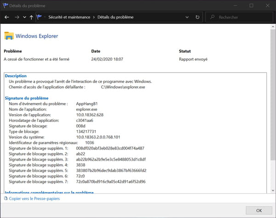Click the search magnifier icon
The image size is (276, 218).
(x=213, y=17)
